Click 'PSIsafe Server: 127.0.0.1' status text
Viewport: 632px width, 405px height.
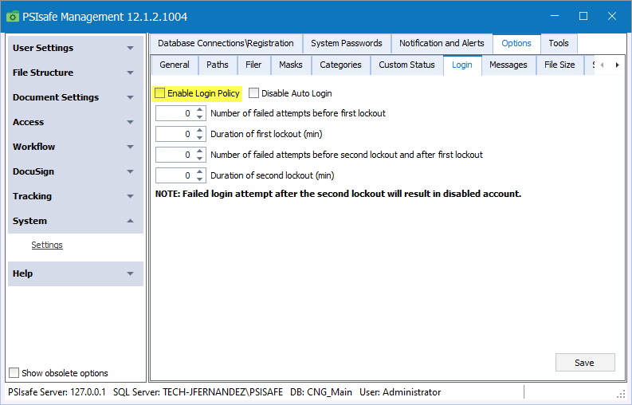(x=57, y=392)
